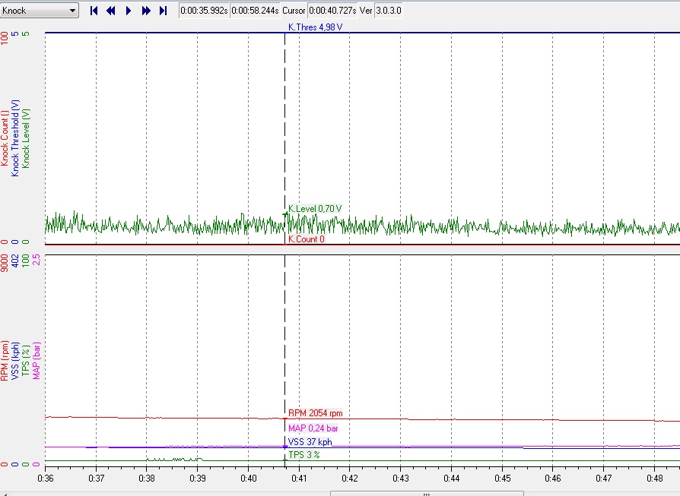This screenshot has width=680, height=496.
Task: Click the VSS 37 kph readout
Action: [x=310, y=441]
